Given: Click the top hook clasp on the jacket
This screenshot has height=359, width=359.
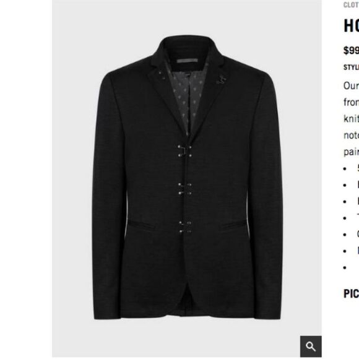Looking at the screenshot, I should (x=185, y=151).
